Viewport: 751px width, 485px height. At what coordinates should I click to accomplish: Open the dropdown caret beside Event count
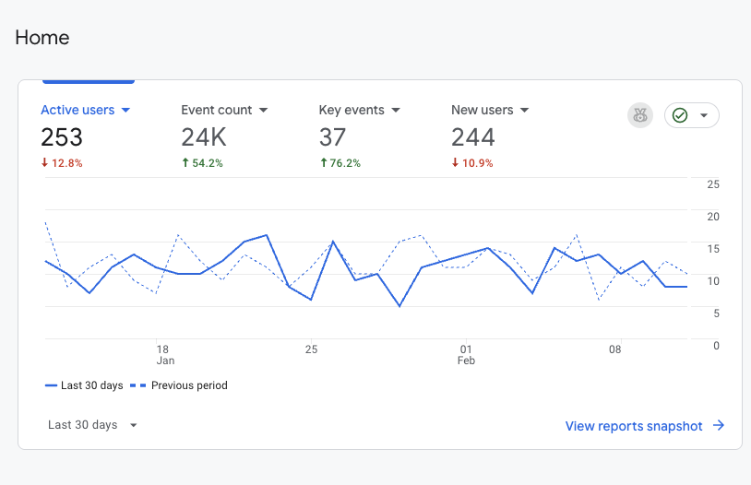coord(263,111)
